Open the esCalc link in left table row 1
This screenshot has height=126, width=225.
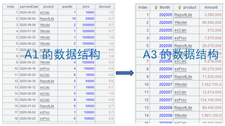point(45,13)
